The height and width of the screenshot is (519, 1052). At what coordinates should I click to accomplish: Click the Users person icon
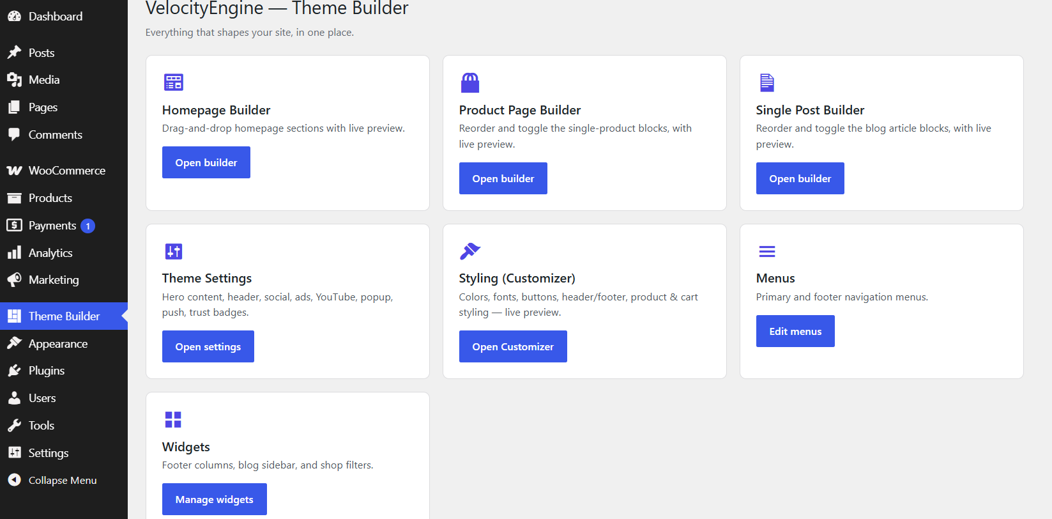14,398
